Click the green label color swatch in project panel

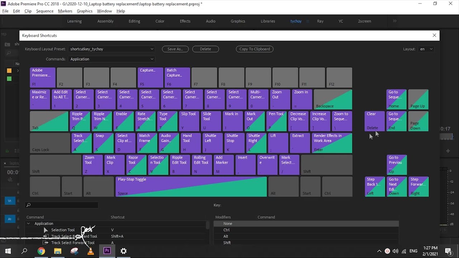[x=9, y=79]
